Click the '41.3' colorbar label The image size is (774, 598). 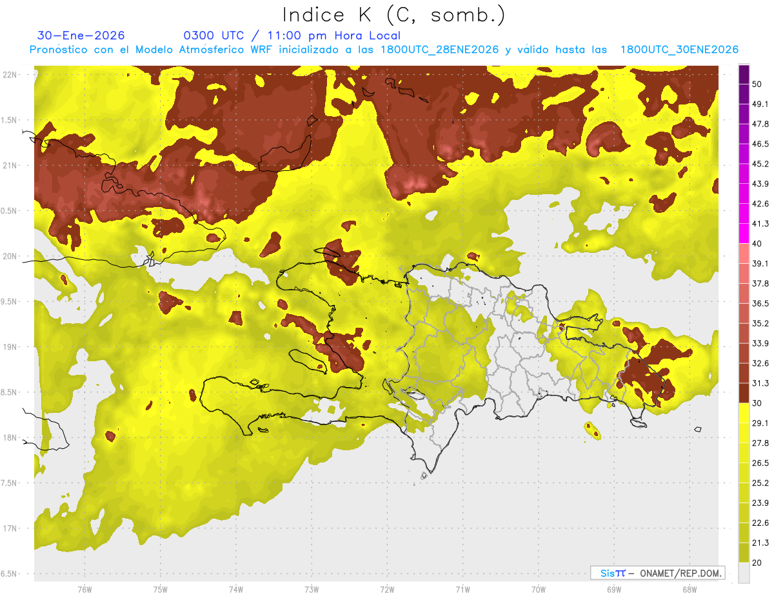click(x=760, y=224)
